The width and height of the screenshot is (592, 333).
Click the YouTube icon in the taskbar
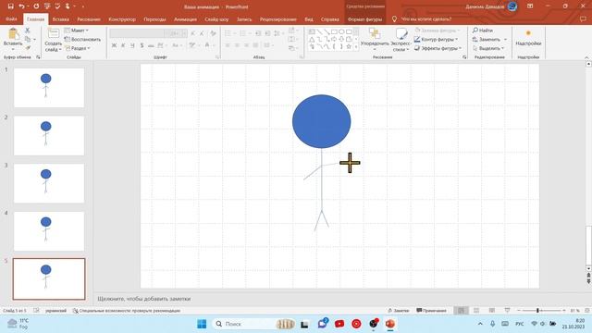coord(339,324)
